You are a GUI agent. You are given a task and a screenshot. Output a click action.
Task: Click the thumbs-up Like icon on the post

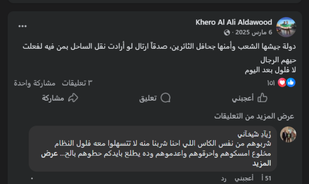point(263,98)
